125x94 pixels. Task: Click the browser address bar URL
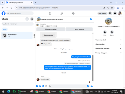38,8
